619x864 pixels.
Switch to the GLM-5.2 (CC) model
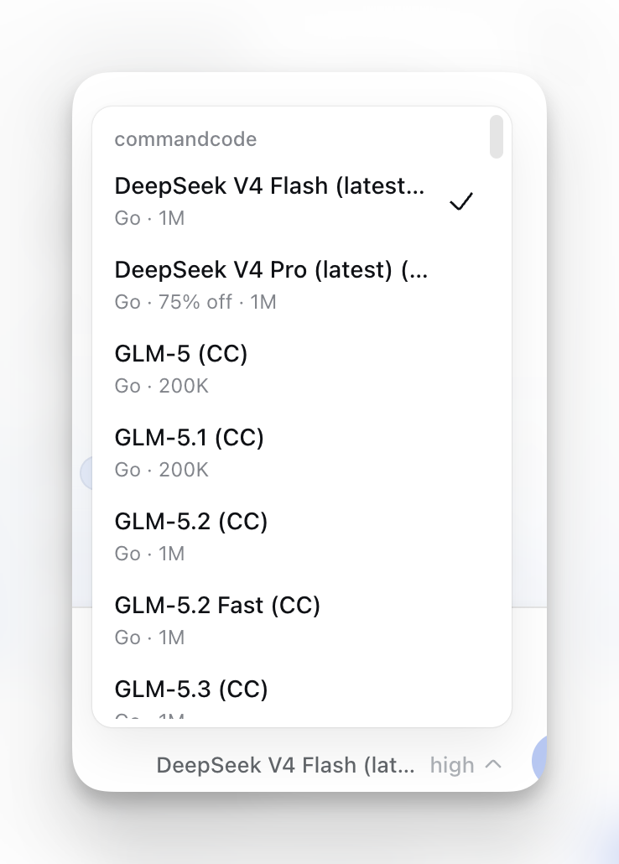[x=301, y=537]
